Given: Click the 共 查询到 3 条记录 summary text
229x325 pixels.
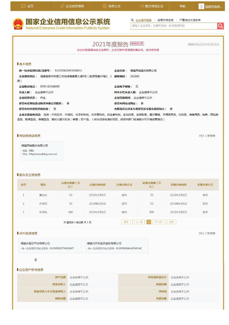Looking at the screenshot, I should pos(77,222).
